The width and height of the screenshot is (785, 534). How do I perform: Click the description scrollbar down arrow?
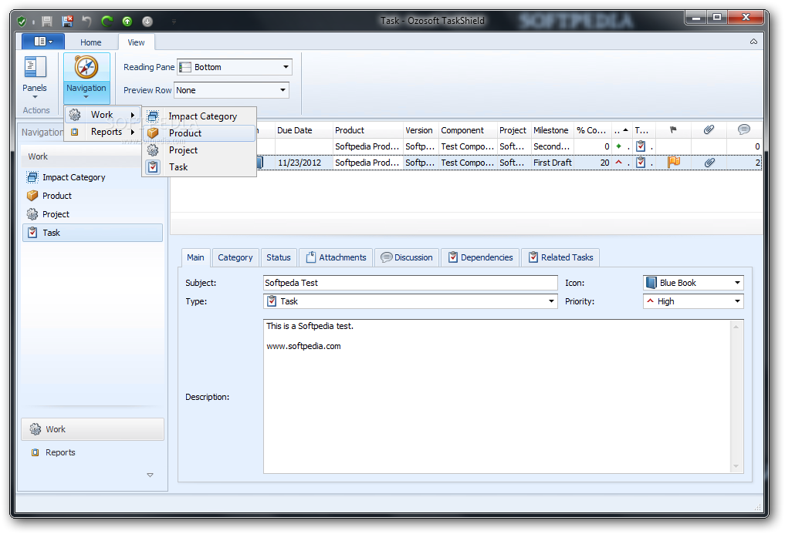(x=736, y=466)
